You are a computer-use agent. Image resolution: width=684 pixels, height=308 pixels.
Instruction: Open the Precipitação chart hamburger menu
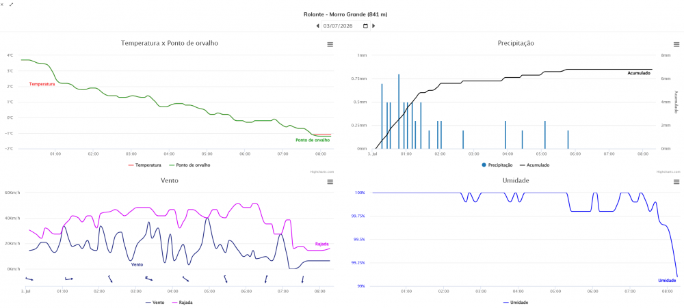coord(676,44)
